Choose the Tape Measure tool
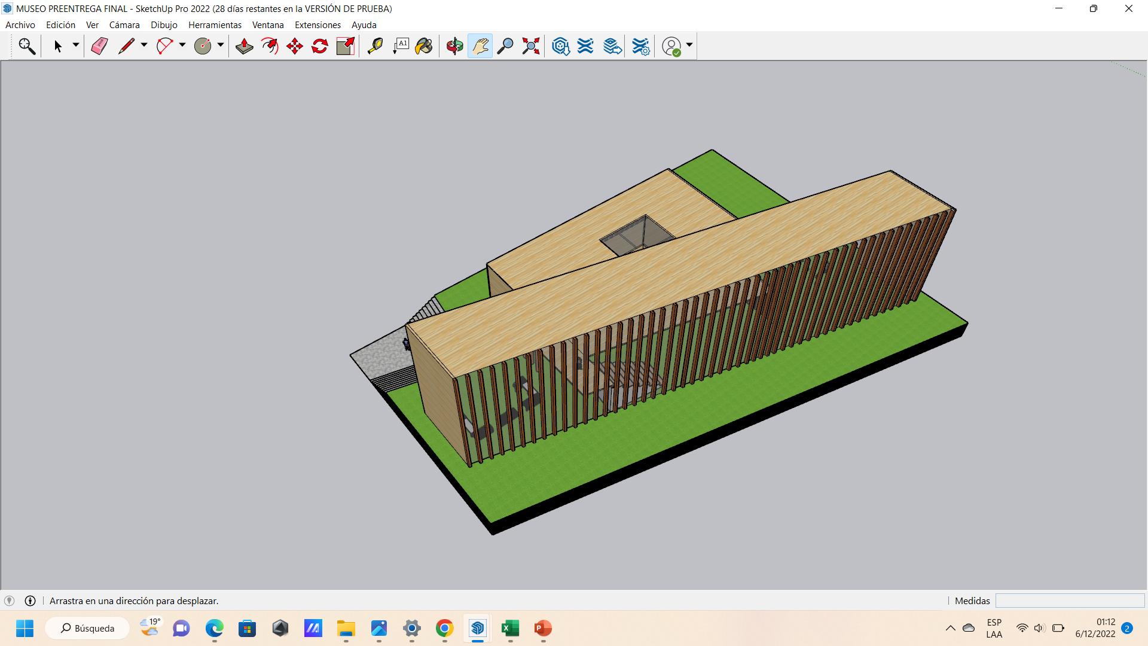The width and height of the screenshot is (1148, 646). click(375, 46)
